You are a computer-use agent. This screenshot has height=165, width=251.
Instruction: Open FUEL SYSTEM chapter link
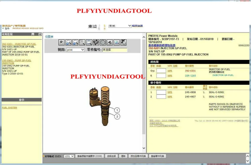10,108
